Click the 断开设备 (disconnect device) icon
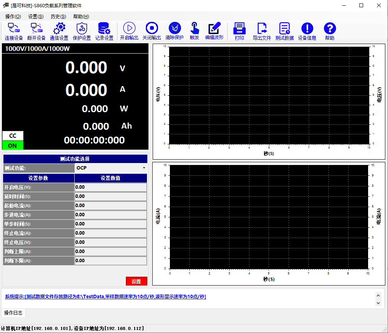 click(36, 31)
